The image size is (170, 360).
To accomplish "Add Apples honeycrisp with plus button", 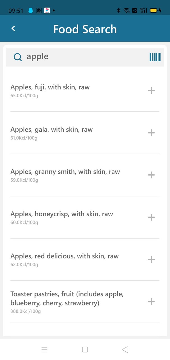I will point(151,217).
